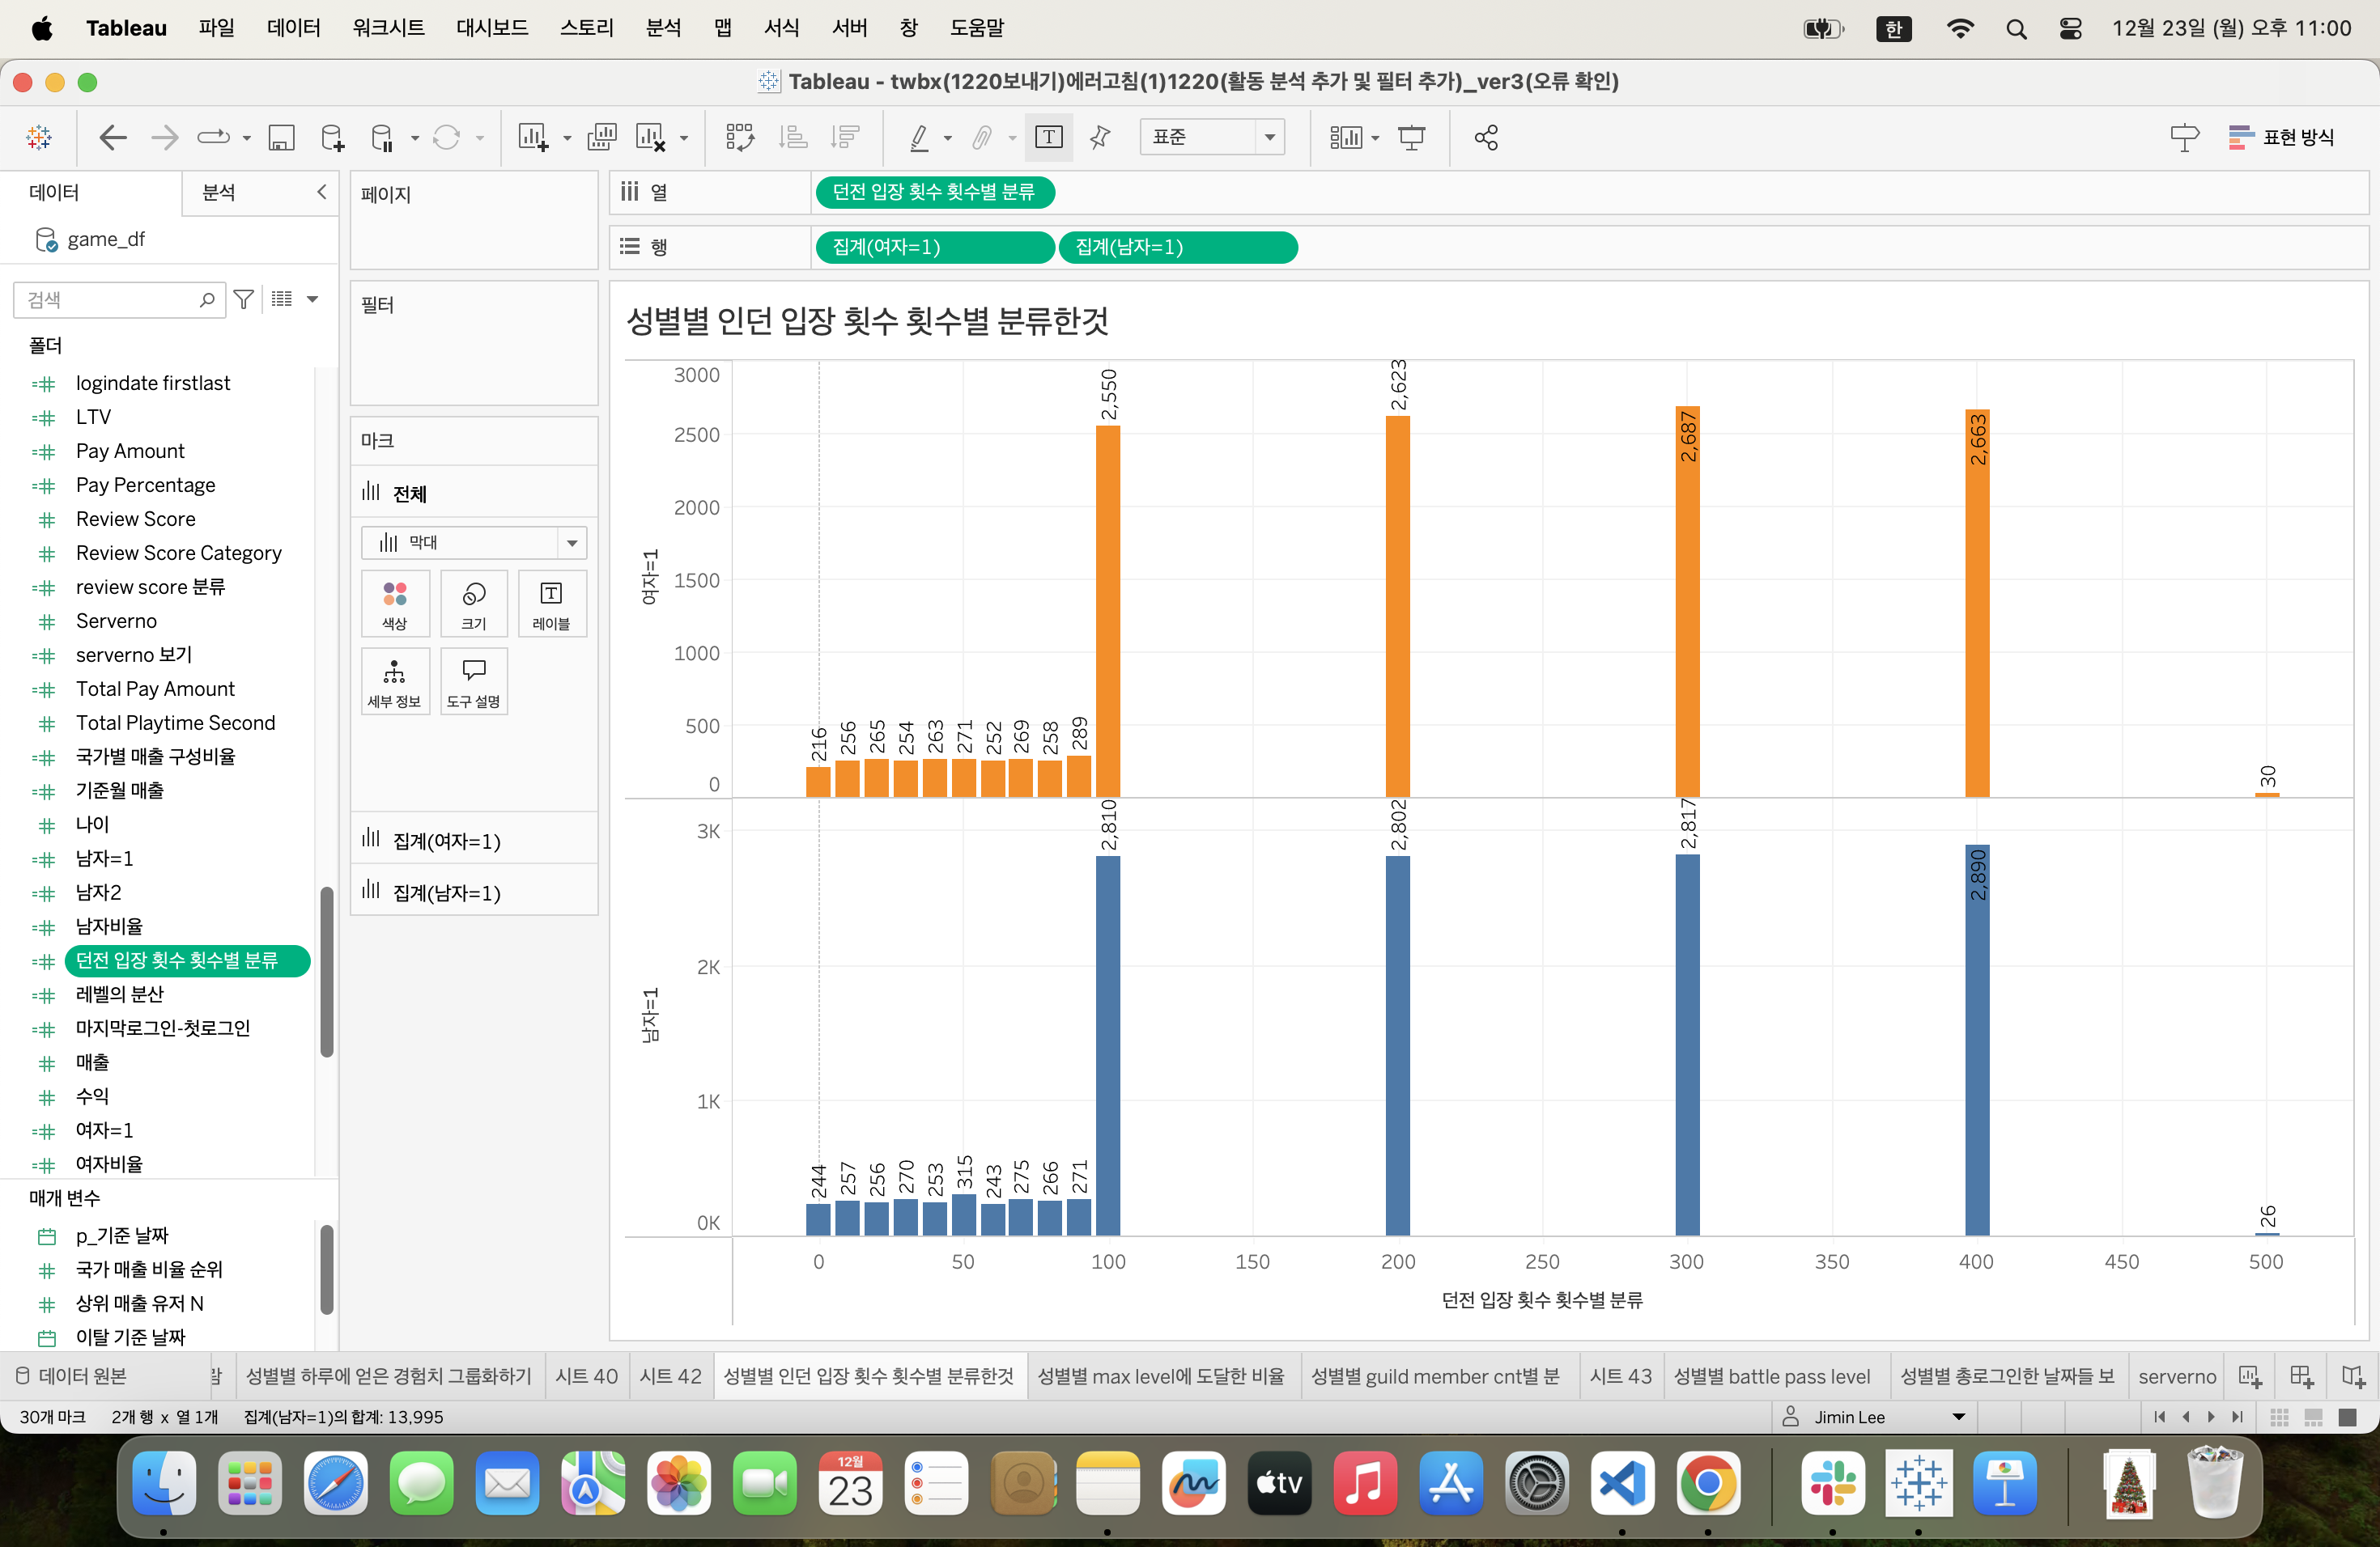
Task: Open the new worksheet dropdown arrow
Action: (x=566, y=138)
